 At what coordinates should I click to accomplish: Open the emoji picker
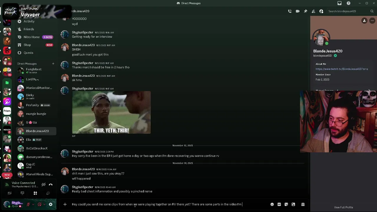click(x=272, y=204)
